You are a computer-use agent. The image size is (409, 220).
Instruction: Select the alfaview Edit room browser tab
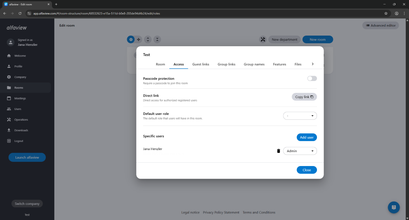pyautogui.click(x=27, y=4)
